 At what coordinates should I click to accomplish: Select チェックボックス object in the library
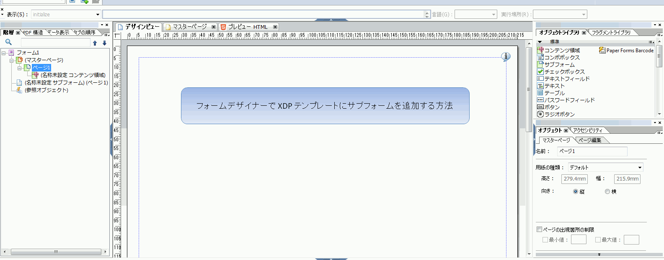561,71
